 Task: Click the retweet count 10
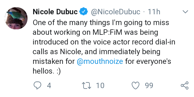(x=100, y=86)
